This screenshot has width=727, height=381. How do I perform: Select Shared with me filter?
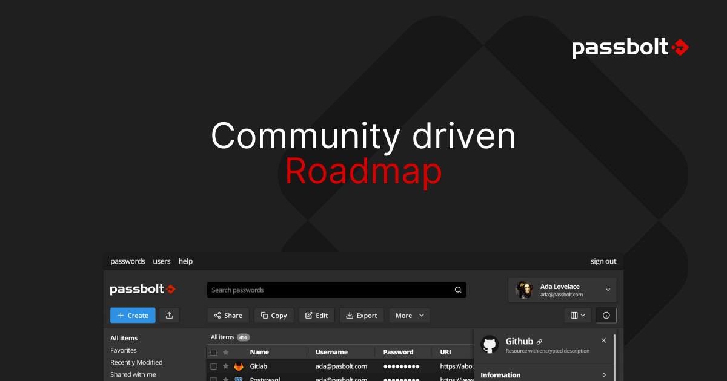point(133,374)
